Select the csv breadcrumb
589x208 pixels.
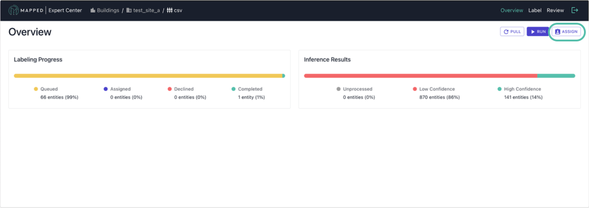pos(178,10)
